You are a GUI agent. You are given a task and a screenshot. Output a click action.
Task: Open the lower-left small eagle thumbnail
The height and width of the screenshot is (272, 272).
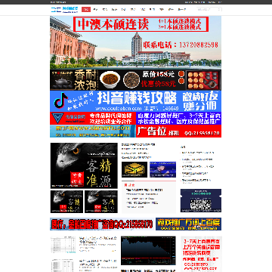click(x=66, y=202)
